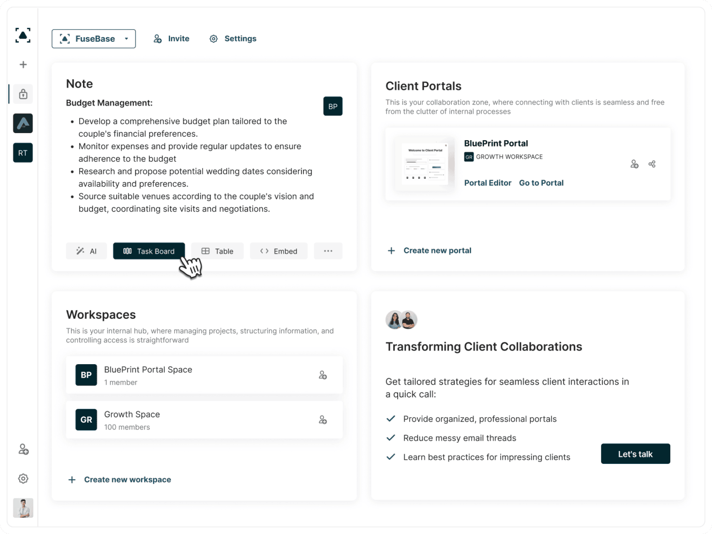Screen dimensions: 712x534
Task: Open the FuseBase home logo in sidebar
Action: 23,35
